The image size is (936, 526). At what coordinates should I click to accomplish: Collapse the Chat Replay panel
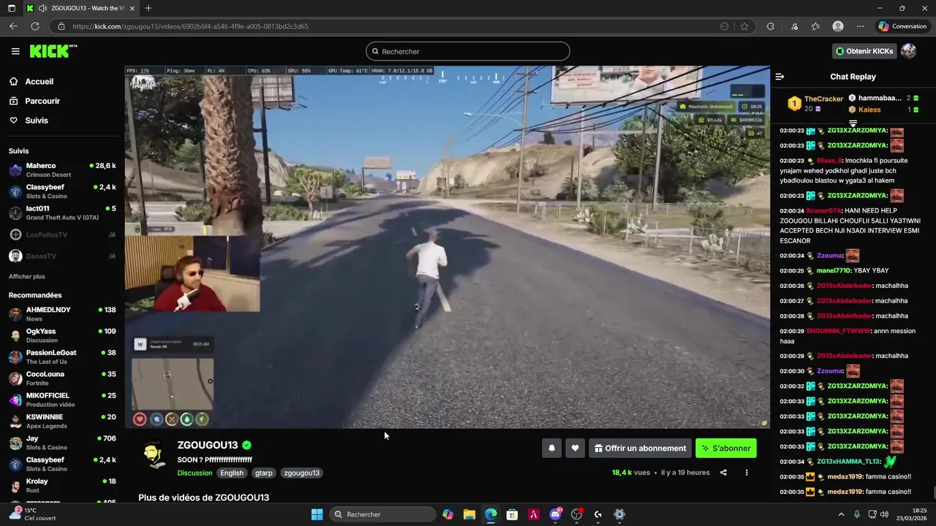(x=780, y=77)
